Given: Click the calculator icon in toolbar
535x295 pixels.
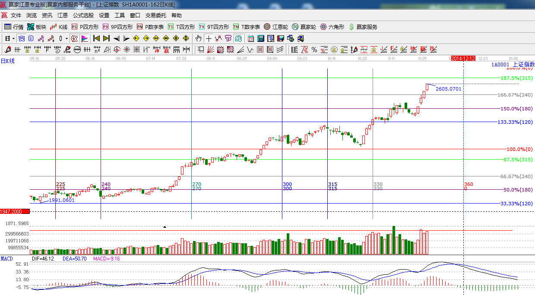Looking at the screenshot, I should [x=260, y=38].
